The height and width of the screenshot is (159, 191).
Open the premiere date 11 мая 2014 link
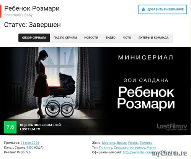[x=30, y=143]
